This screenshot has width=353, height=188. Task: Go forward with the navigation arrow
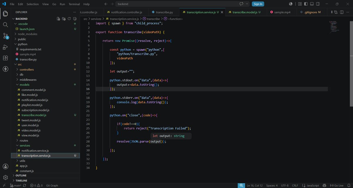pyautogui.click(x=112, y=4)
